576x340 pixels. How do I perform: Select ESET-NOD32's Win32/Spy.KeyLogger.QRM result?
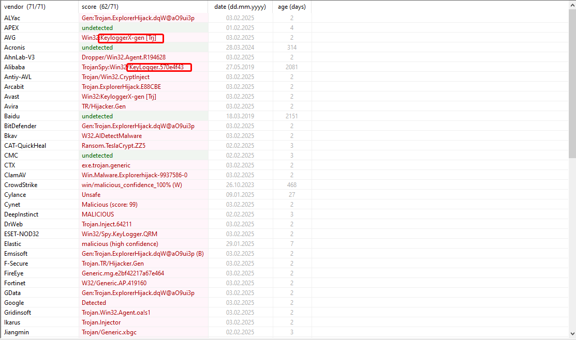120,234
